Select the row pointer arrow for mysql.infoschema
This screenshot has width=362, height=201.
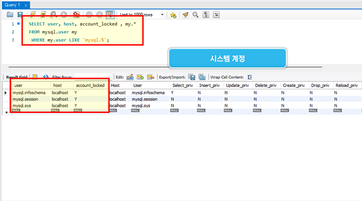(6, 93)
